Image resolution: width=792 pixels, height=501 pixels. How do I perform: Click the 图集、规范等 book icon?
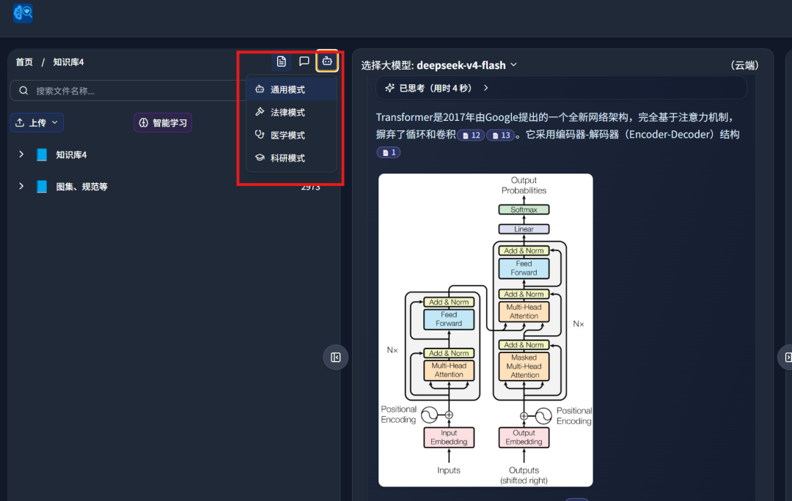pos(42,186)
